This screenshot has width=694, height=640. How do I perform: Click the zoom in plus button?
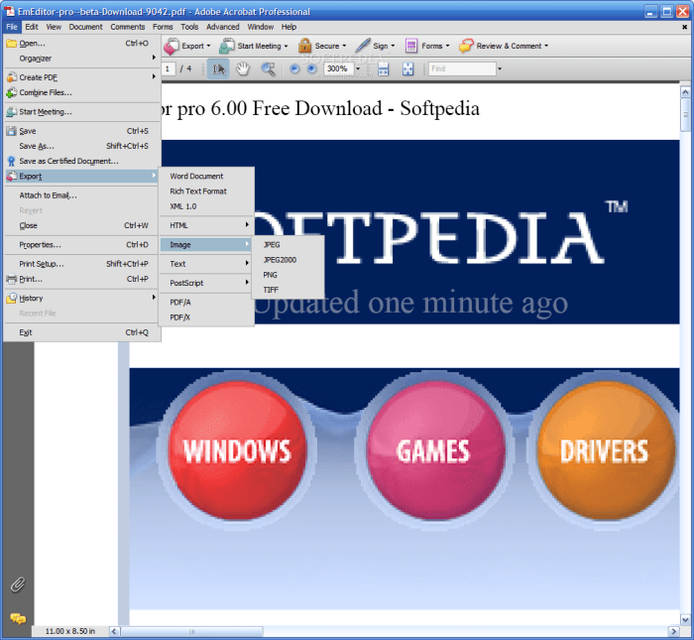pyautogui.click(x=312, y=68)
